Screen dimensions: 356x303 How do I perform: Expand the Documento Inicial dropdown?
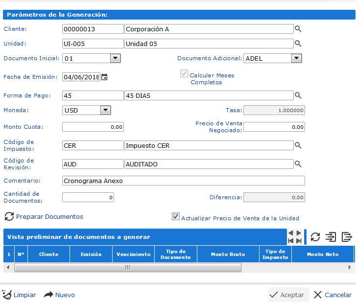(115, 59)
